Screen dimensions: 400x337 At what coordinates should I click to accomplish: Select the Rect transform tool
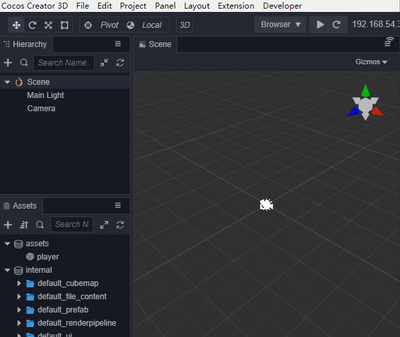click(64, 25)
